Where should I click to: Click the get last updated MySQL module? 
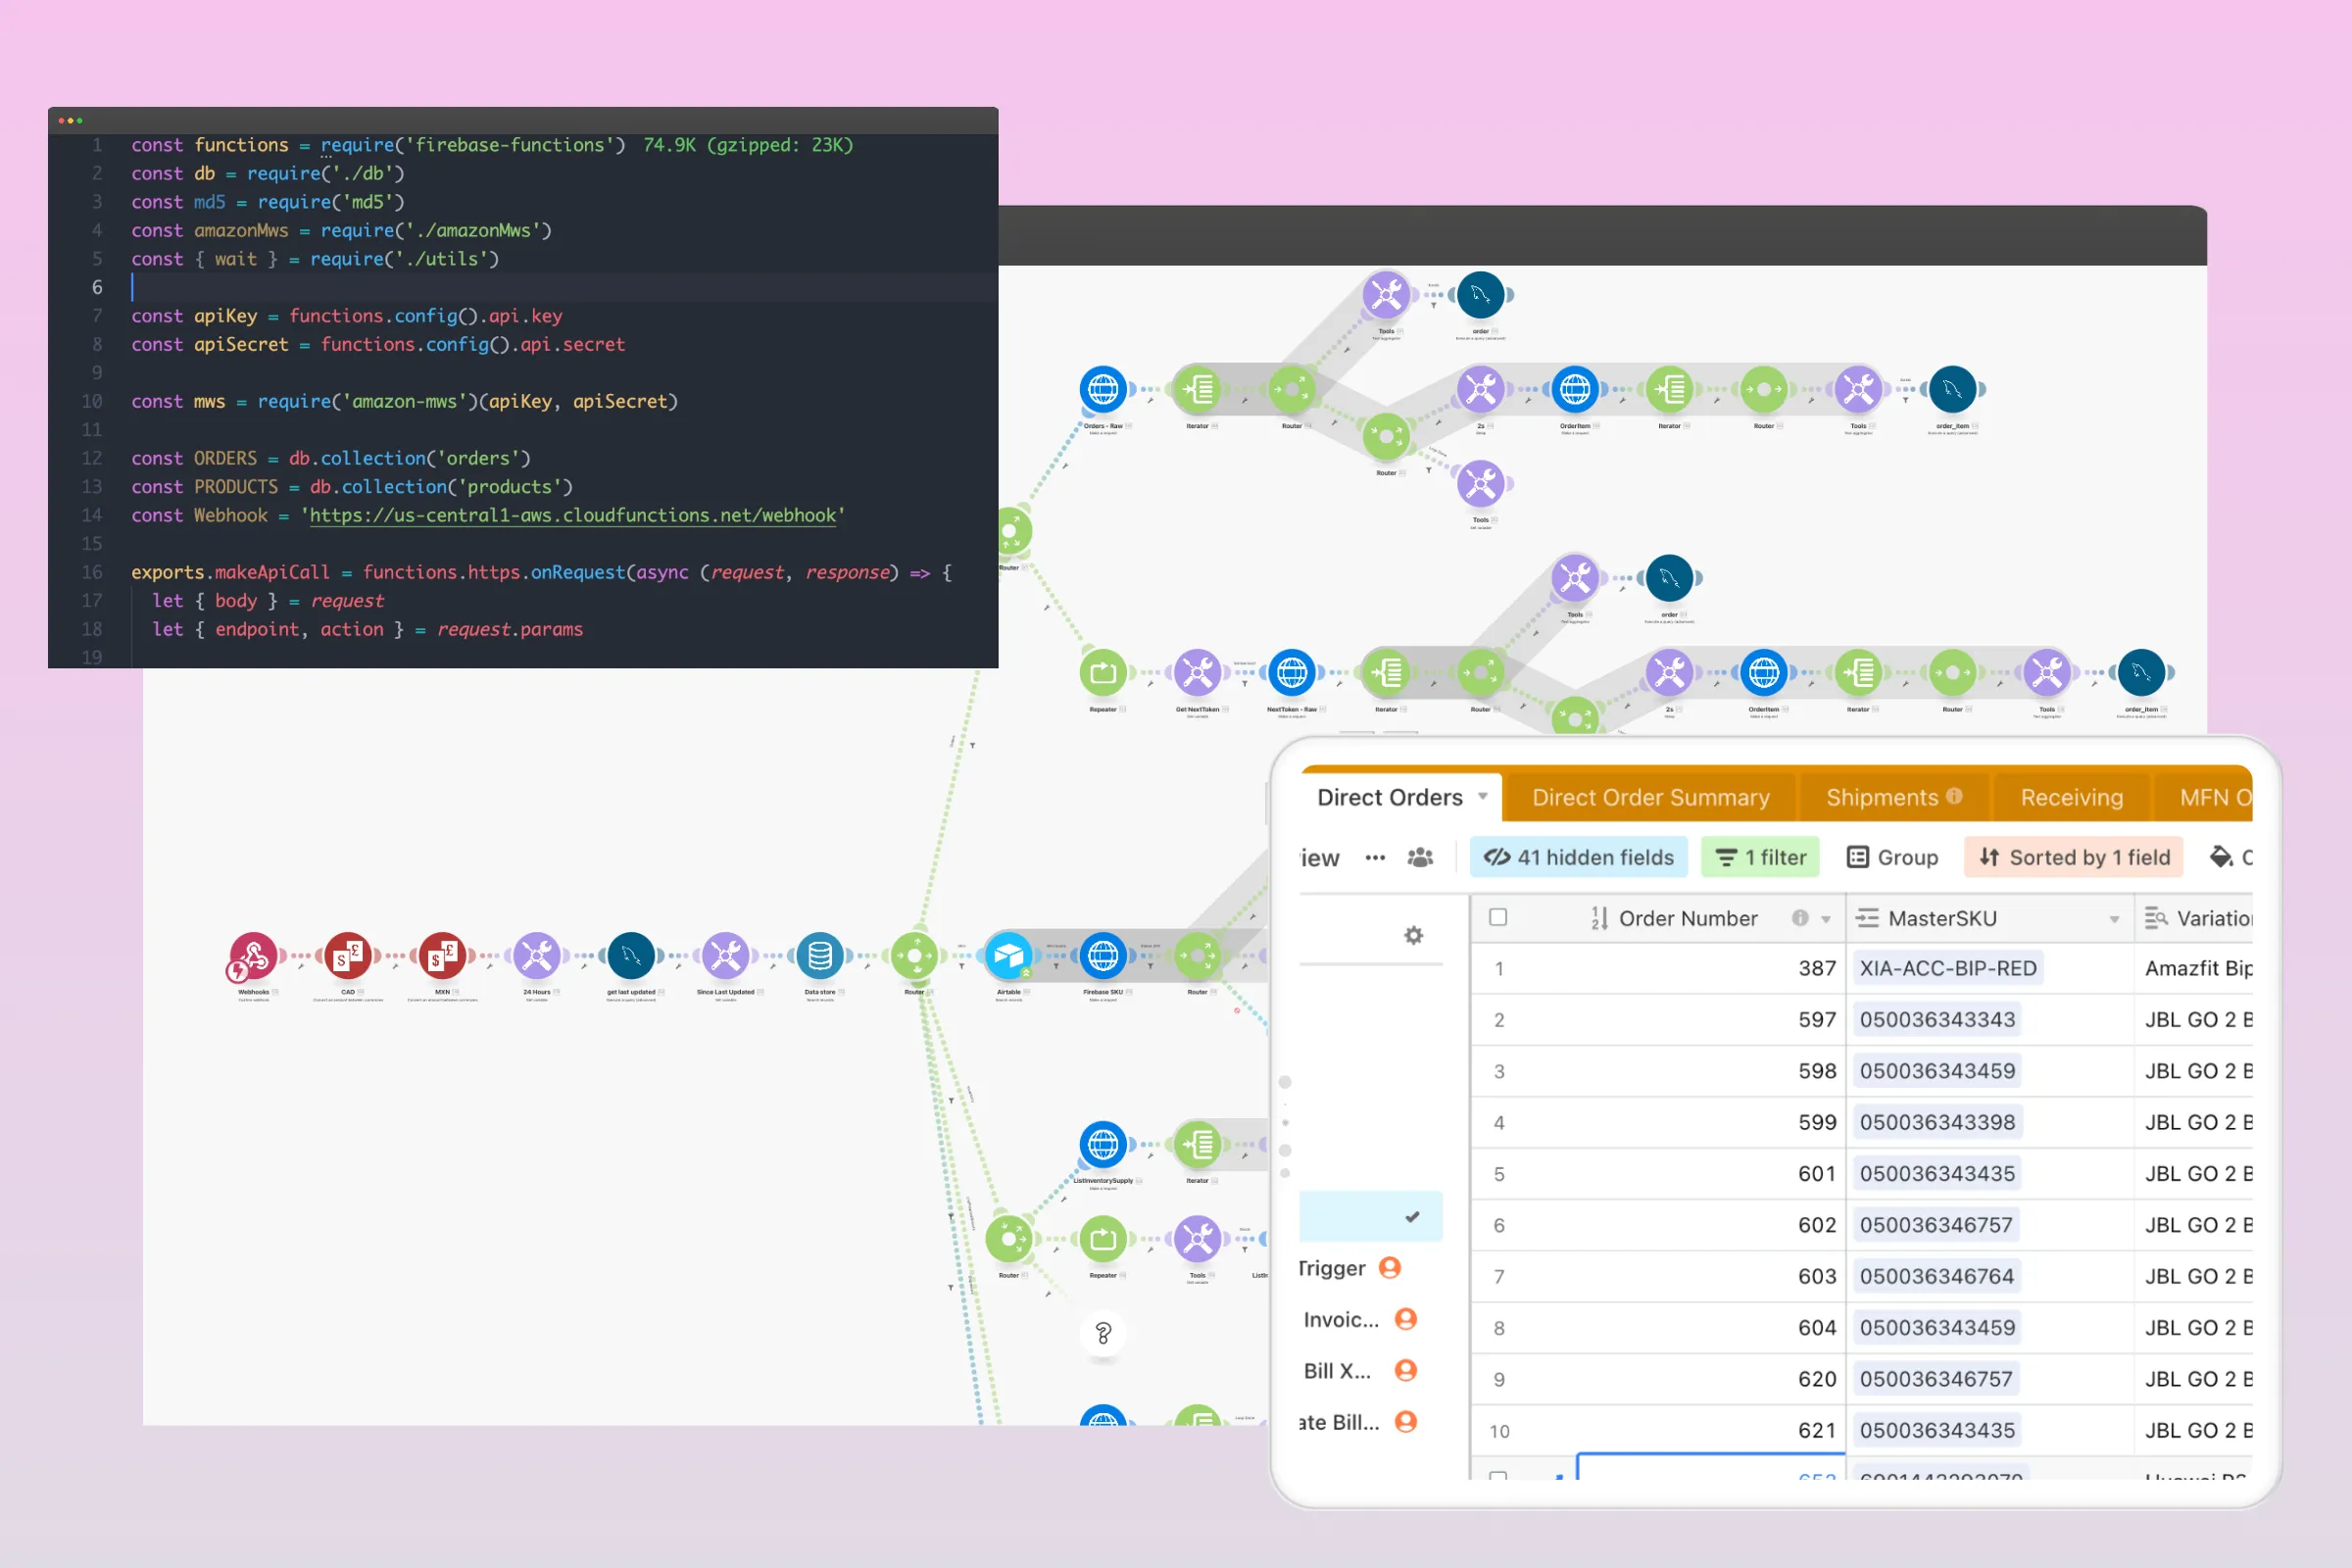631,956
